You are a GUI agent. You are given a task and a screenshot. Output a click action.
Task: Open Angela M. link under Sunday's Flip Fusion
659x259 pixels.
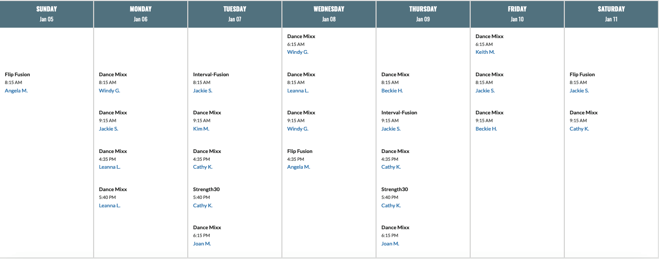pyautogui.click(x=16, y=90)
